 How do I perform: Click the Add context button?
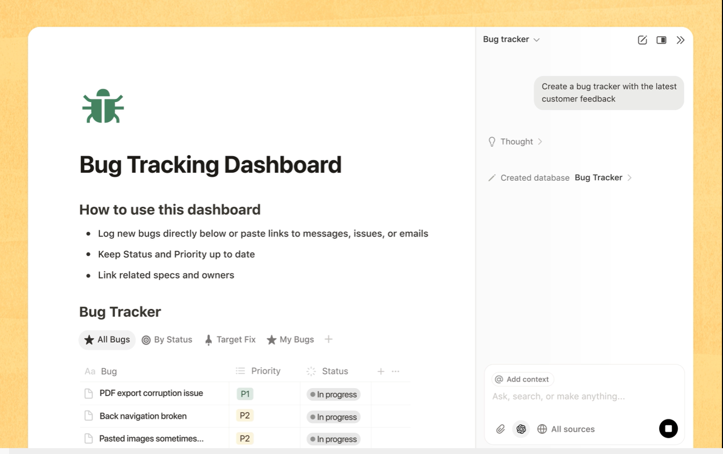522,379
